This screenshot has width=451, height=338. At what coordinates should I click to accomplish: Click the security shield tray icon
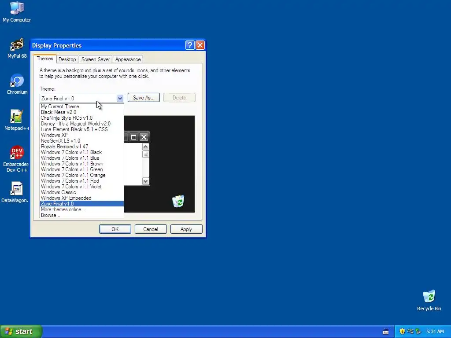click(402, 331)
